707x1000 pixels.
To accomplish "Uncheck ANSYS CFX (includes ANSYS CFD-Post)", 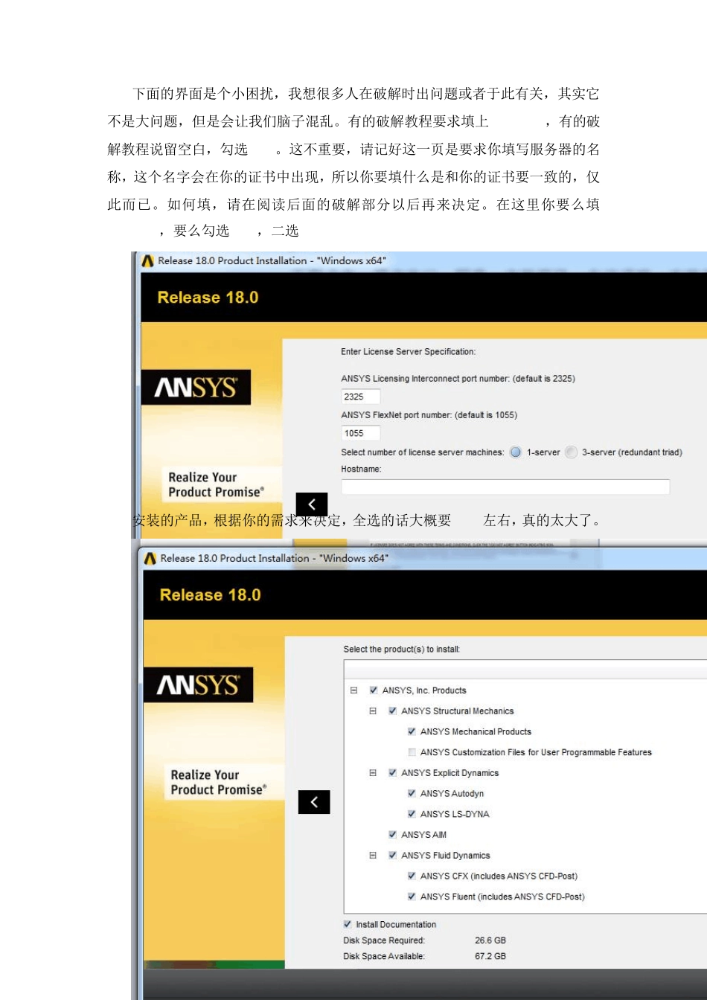I will pyautogui.click(x=412, y=876).
